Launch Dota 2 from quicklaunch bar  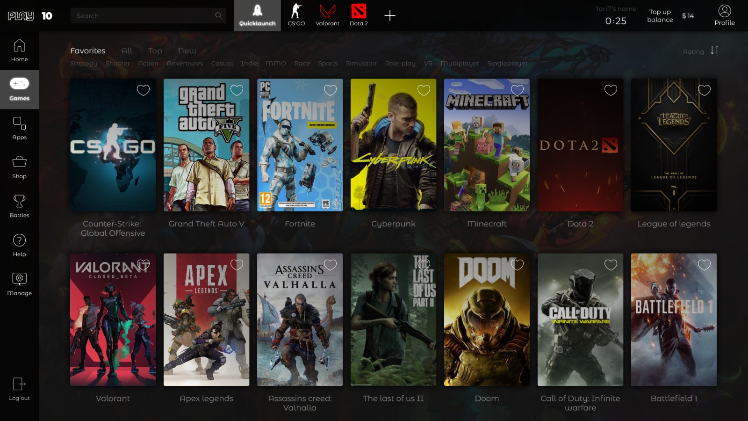(x=359, y=15)
